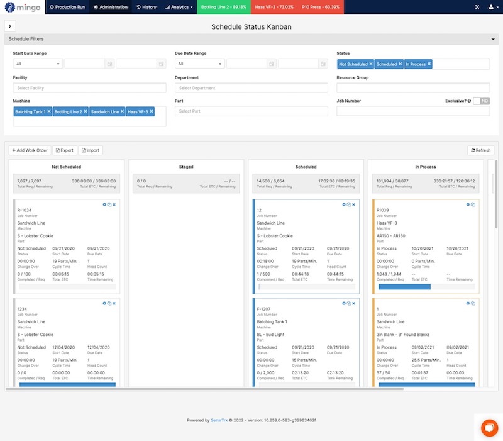Remove Not Scheduled status tag
Viewport: 503px width, 441px height.
click(x=371, y=64)
